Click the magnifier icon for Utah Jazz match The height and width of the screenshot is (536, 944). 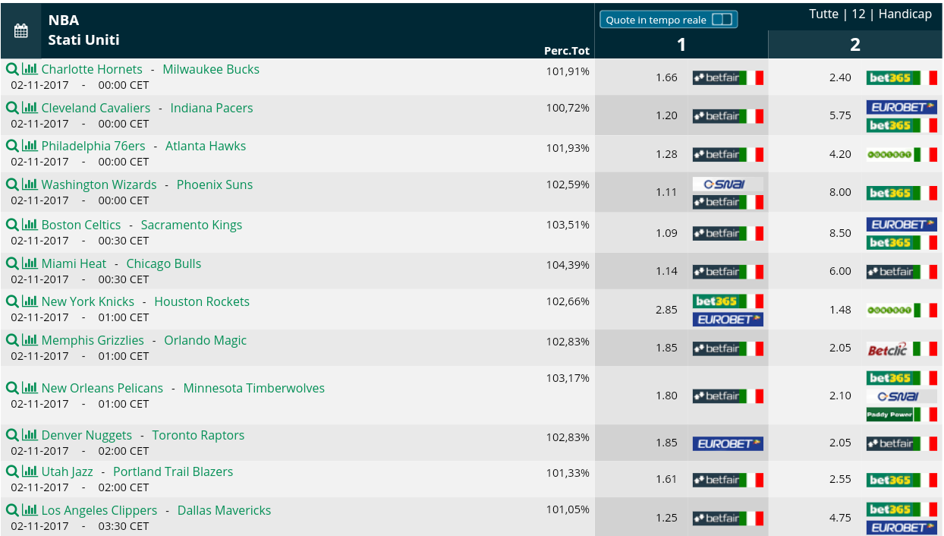pyautogui.click(x=12, y=471)
